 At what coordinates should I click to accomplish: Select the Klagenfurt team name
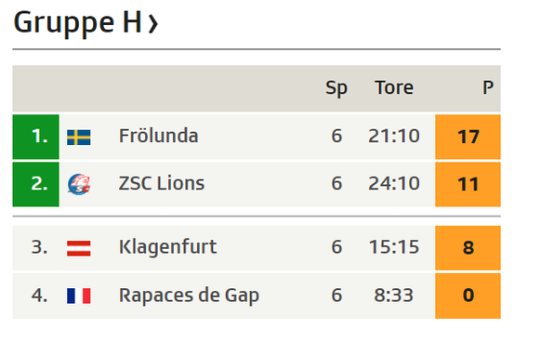(x=167, y=247)
